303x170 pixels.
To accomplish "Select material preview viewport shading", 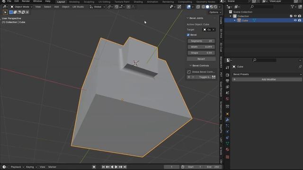I will click(x=212, y=7).
